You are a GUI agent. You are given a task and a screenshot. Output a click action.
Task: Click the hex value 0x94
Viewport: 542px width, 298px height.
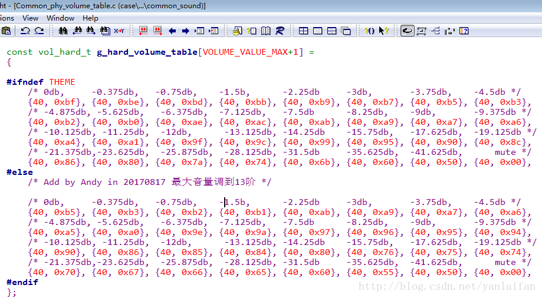pyautogui.click(x=511, y=233)
